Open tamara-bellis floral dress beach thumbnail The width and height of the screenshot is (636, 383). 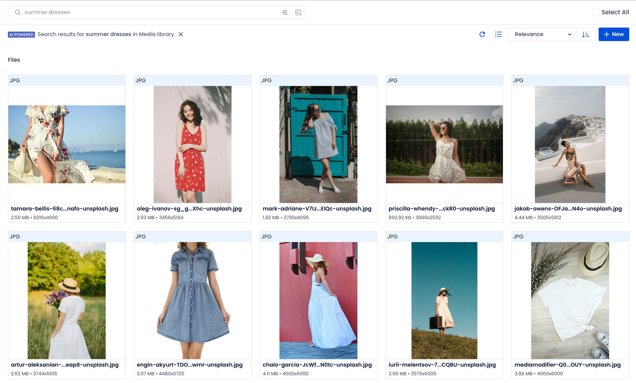67,144
